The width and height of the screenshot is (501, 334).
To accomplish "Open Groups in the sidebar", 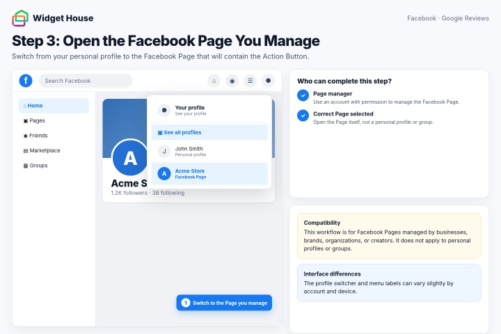I will coord(54,166).
